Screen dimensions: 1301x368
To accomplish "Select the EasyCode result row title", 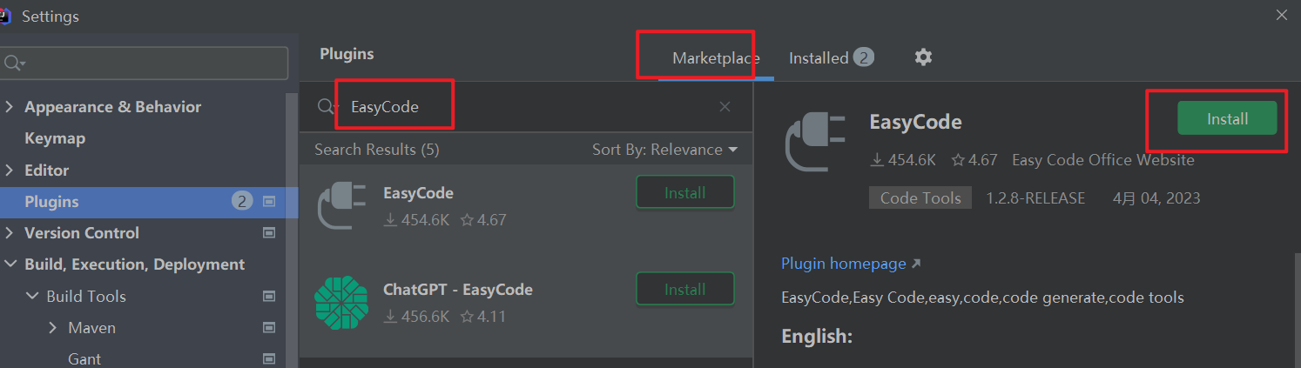I will 418,193.
